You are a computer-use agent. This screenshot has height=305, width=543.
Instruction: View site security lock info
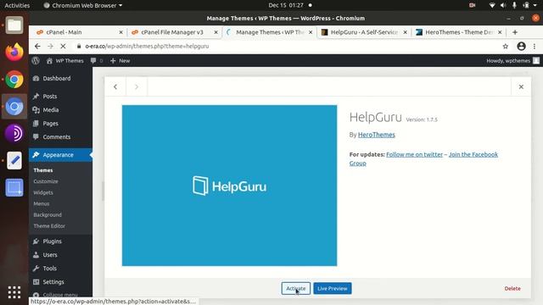(79, 47)
